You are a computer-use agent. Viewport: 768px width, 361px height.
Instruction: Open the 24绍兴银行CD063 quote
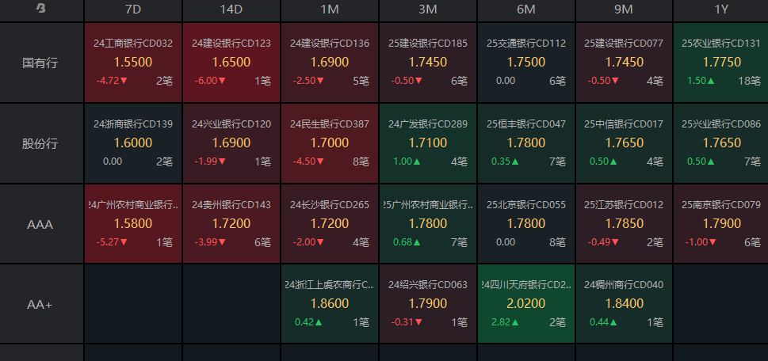pos(428,304)
